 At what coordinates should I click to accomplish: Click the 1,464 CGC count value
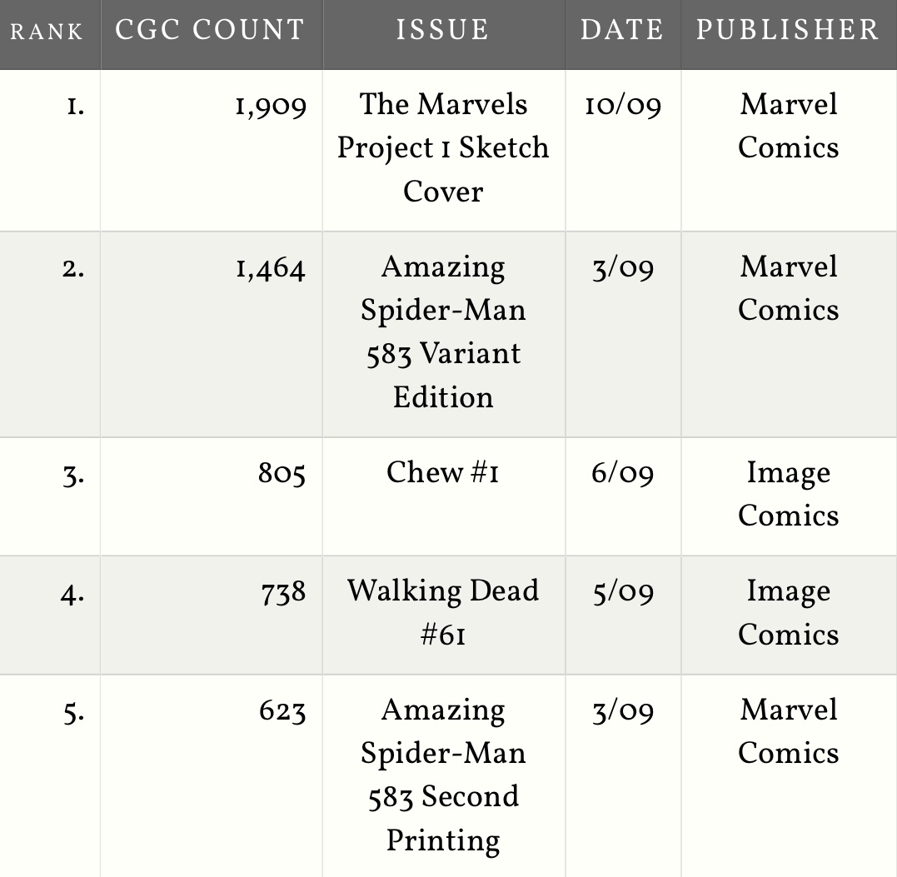pos(271,268)
